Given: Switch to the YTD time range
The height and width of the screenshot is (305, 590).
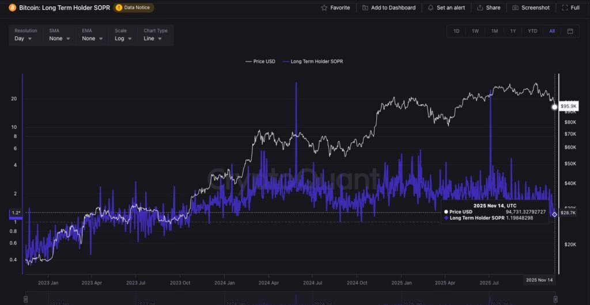Looking at the screenshot, I should click(532, 31).
